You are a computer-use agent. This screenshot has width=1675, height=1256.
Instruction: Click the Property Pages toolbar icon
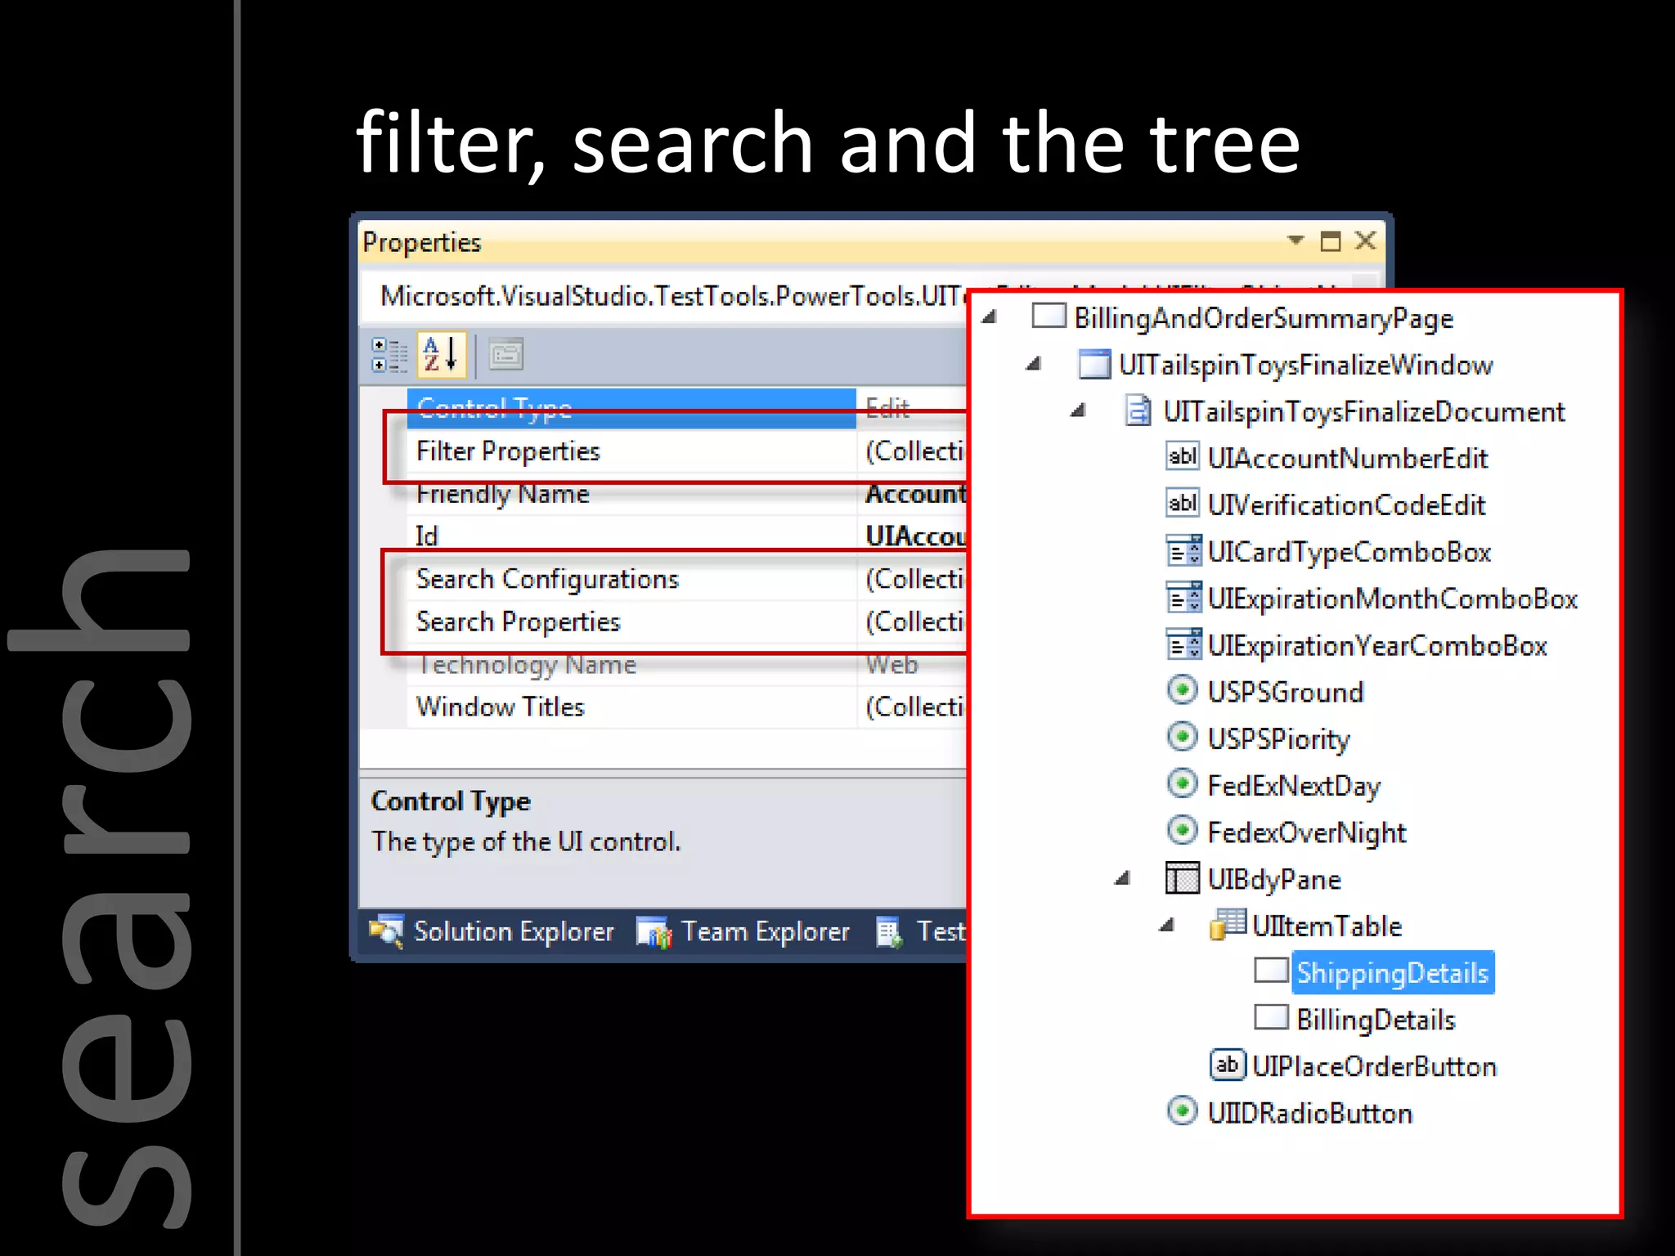click(505, 355)
